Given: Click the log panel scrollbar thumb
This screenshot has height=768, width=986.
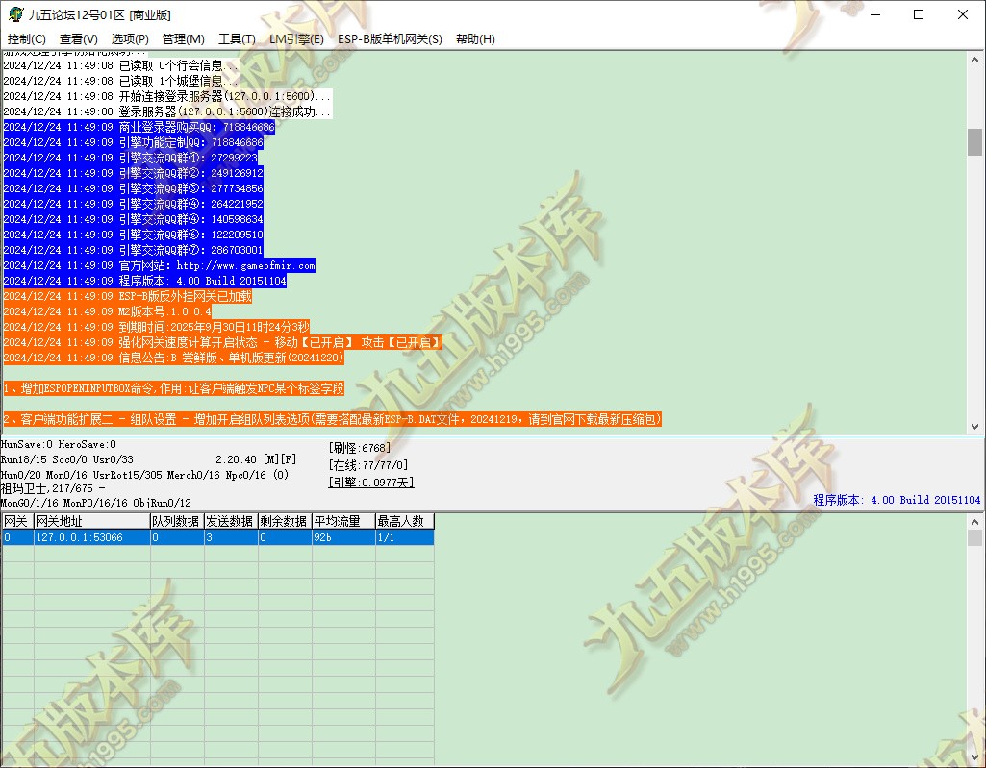Looking at the screenshot, I should 974,142.
